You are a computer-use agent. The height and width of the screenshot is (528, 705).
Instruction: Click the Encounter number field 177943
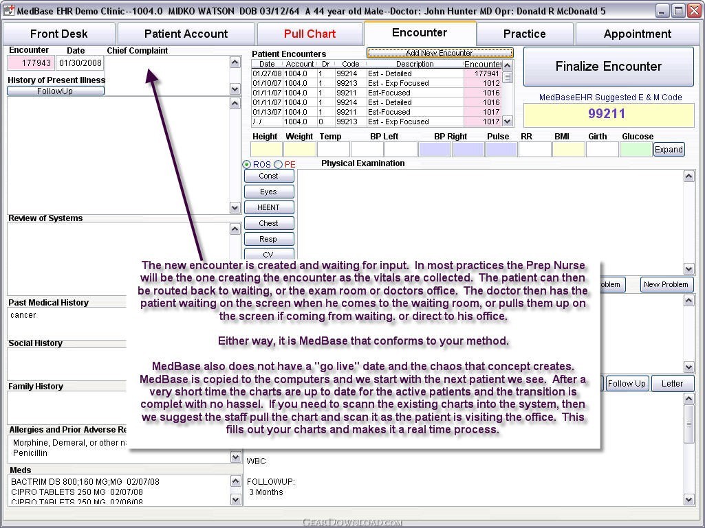pyautogui.click(x=31, y=63)
